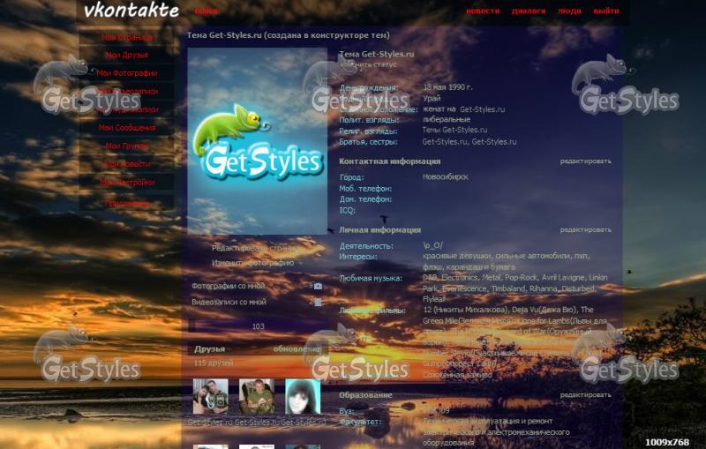The height and width of the screenshot is (449, 706).
Task: Click political views value либеральные
Action: click(x=447, y=120)
